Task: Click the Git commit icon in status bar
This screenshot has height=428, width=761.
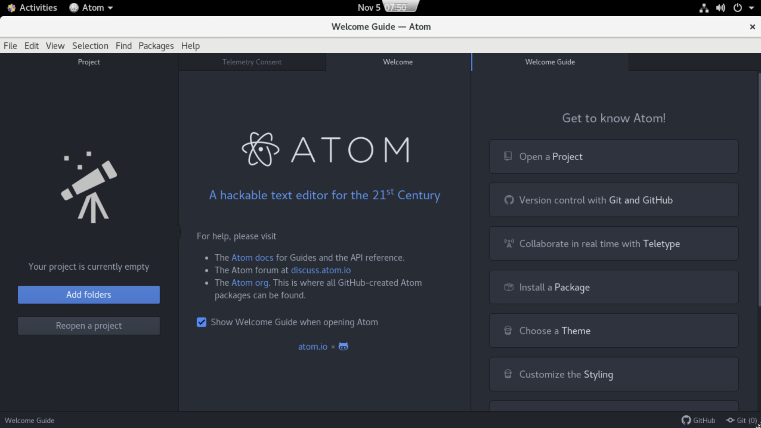Action: tap(730, 420)
